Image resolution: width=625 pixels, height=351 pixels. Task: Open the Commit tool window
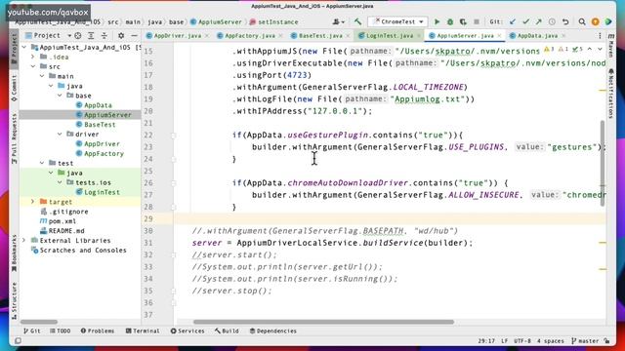tap(14, 87)
